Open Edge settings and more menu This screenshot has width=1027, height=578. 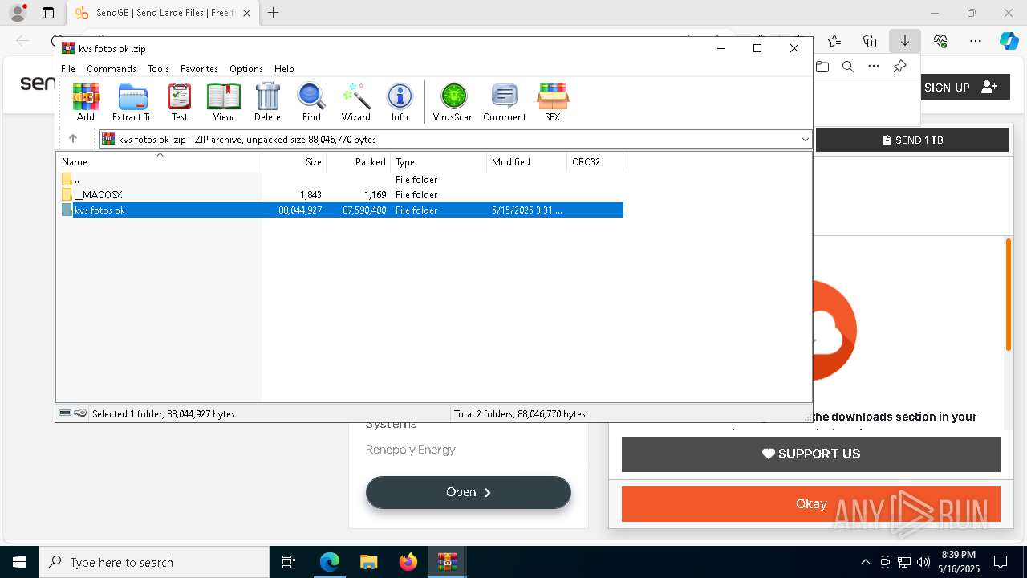click(976, 41)
